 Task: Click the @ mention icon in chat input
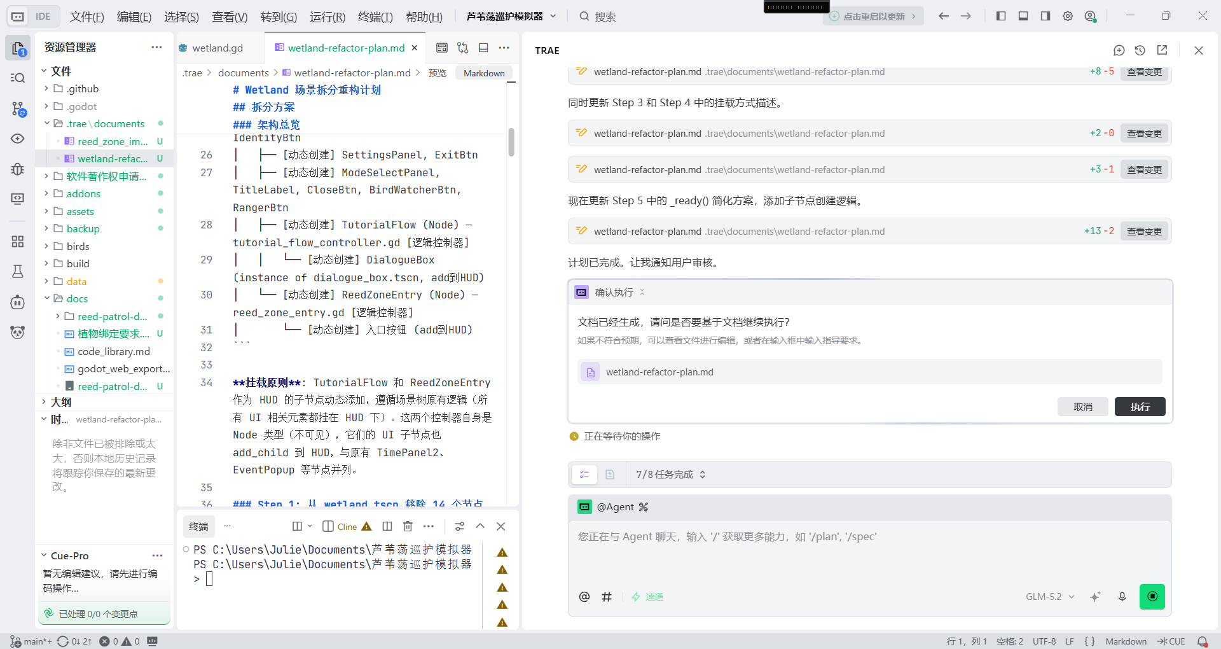[584, 597]
